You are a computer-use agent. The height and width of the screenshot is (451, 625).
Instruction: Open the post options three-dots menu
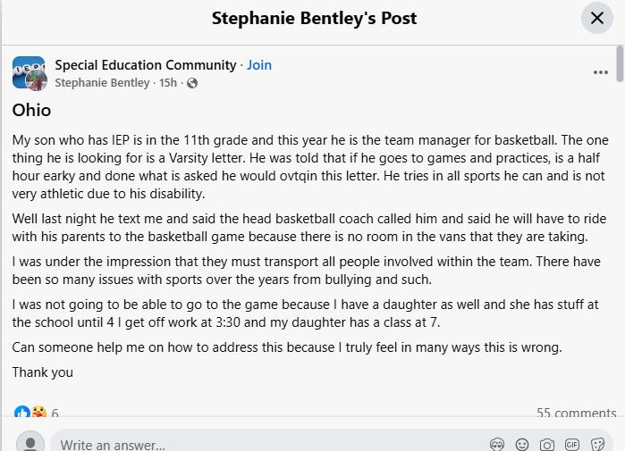[x=600, y=73]
